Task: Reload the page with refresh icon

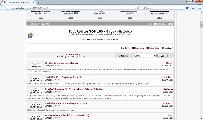Action: click(138, 8)
